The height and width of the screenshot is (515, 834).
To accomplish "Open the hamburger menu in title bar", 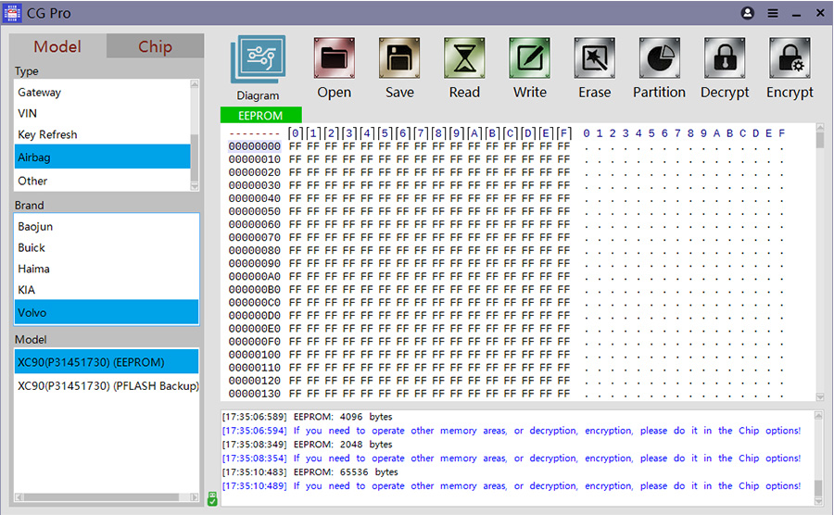I will (773, 14).
